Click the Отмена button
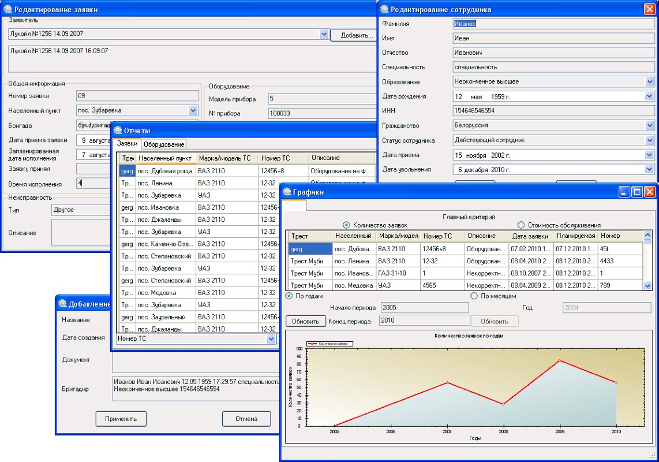 pyautogui.click(x=246, y=419)
